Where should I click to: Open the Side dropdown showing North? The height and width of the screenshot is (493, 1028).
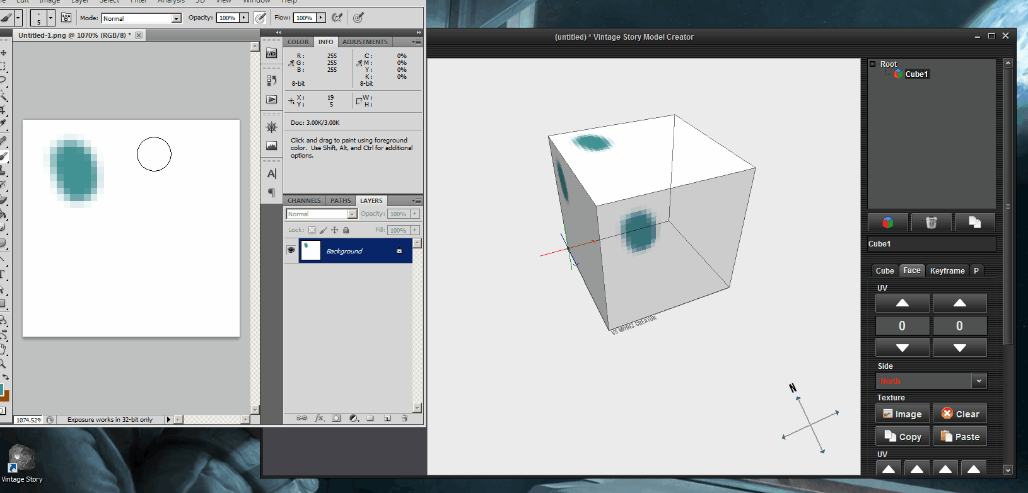pos(931,381)
